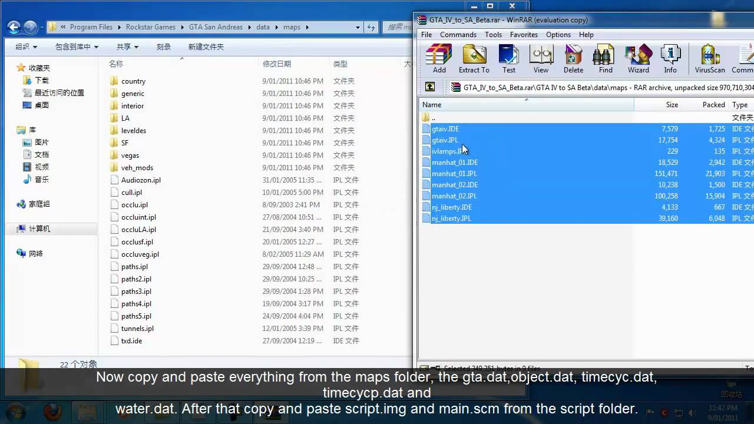Select the txd.ide file
The height and width of the screenshot is (424, 754).
point(131,340)
